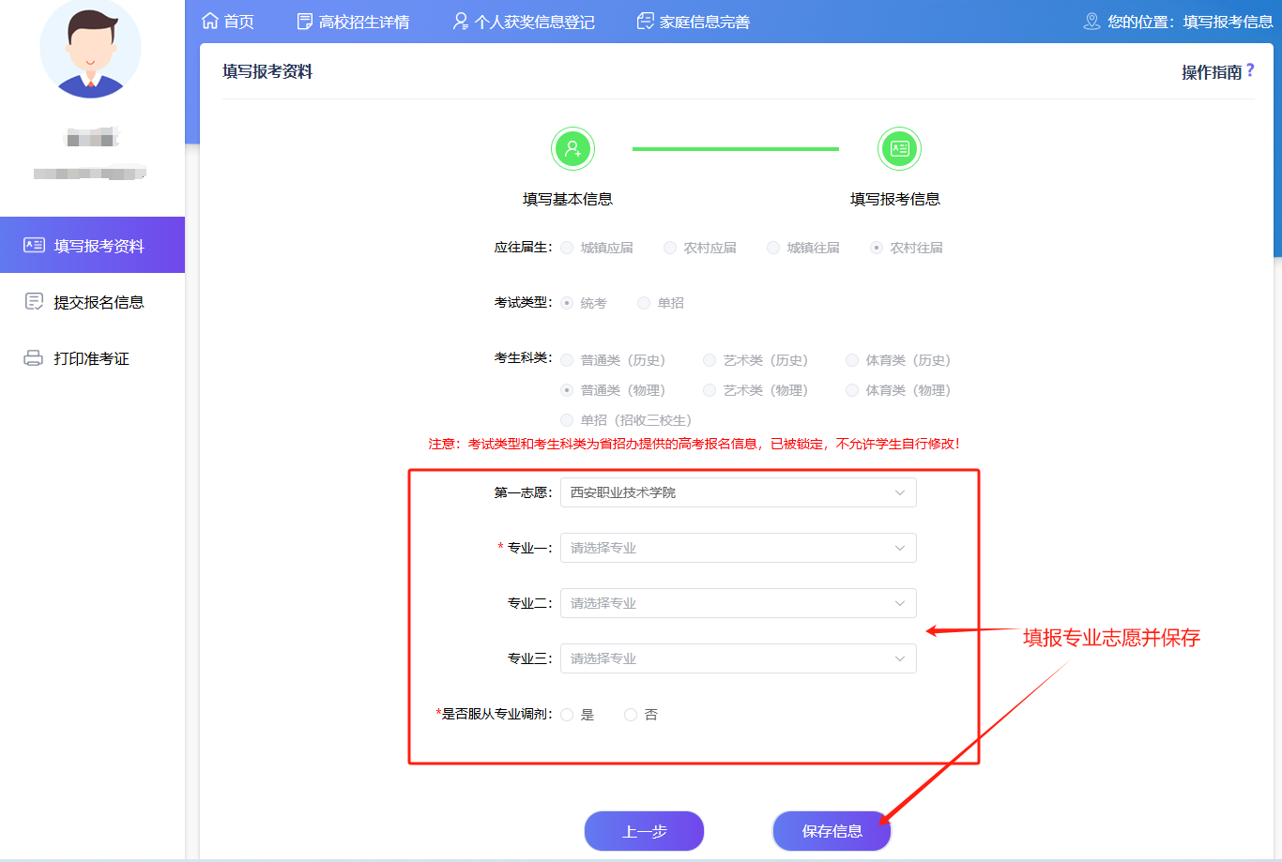The width and height of the screenshot is (1282, 862).
Task: Click the 操作指南 question mark icon
Action: pos(1250,70)
